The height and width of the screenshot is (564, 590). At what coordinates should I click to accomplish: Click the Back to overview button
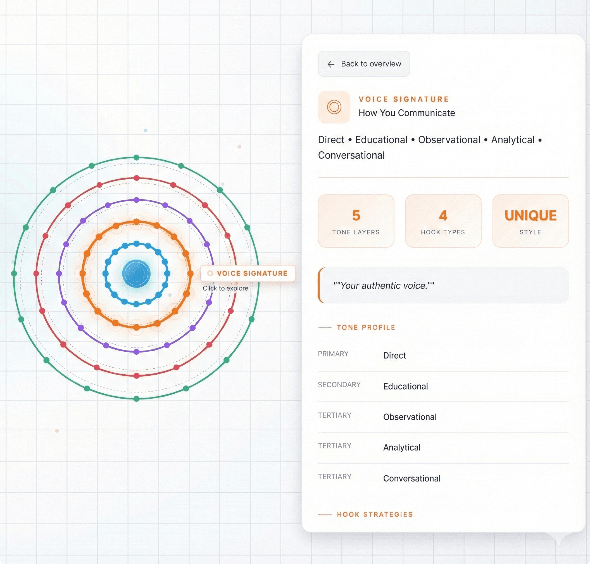[x=364, y=64]
